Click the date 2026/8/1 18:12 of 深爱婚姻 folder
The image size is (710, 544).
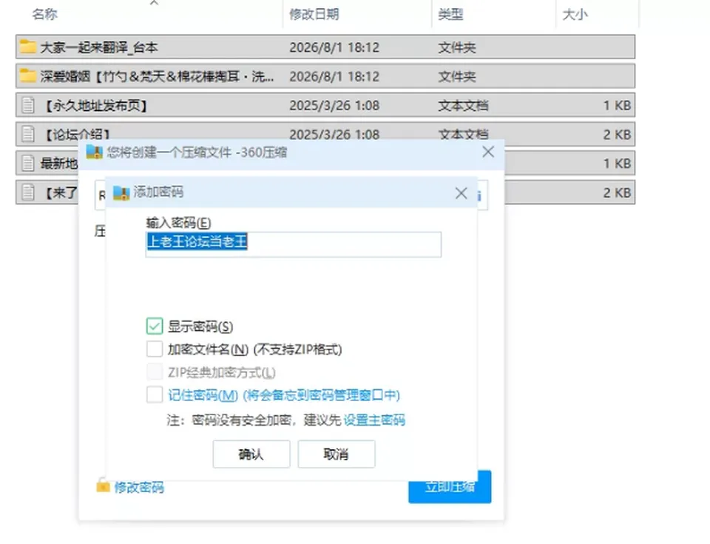pos(334,76)
